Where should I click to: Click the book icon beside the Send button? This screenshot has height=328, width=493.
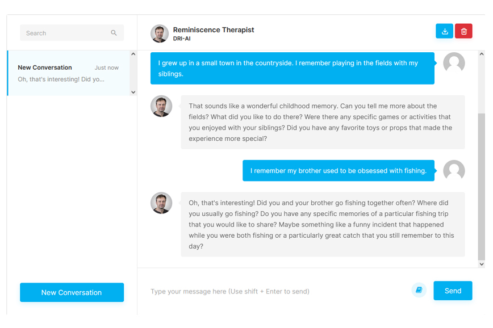tap(419, 290)
